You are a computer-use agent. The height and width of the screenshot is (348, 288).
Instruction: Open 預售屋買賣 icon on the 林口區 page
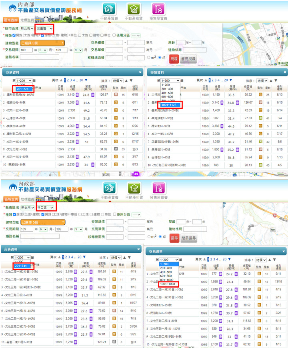click(x=159, y=188)
